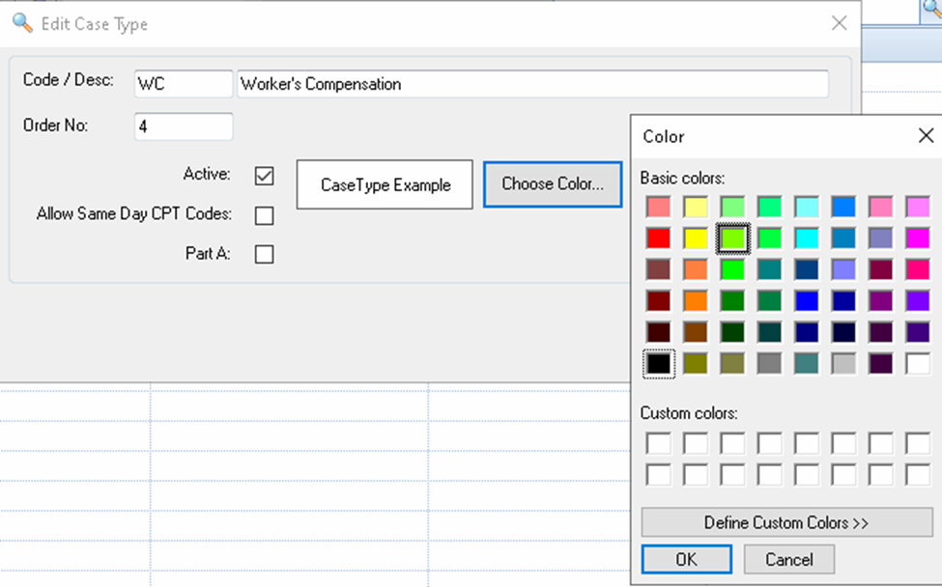Select the cyan swatch in the second row
Screen dimensions: 942x587
pos(805,238)
